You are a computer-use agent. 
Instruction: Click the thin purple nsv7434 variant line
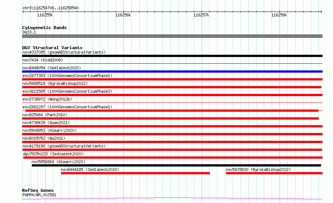pos(172,63)
